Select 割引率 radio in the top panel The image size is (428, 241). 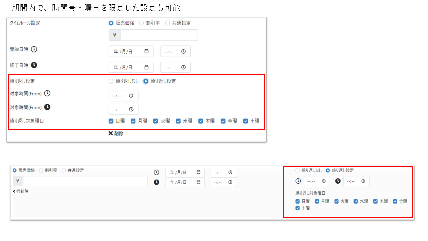pos(141,23)
